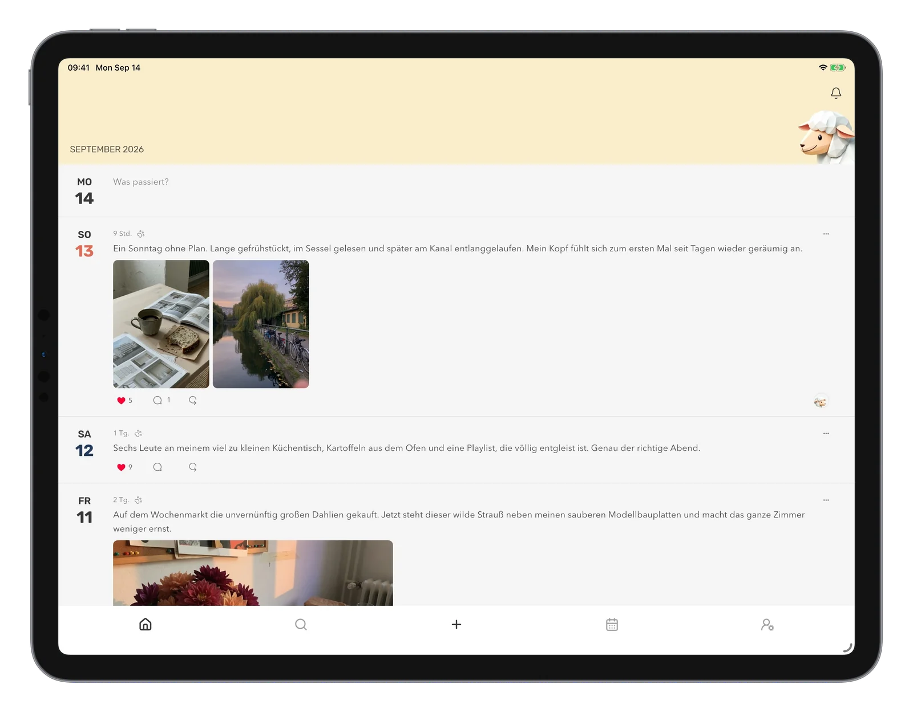
Task: Open the coffee and magazine photo
Action: click(x=161, y=324)
